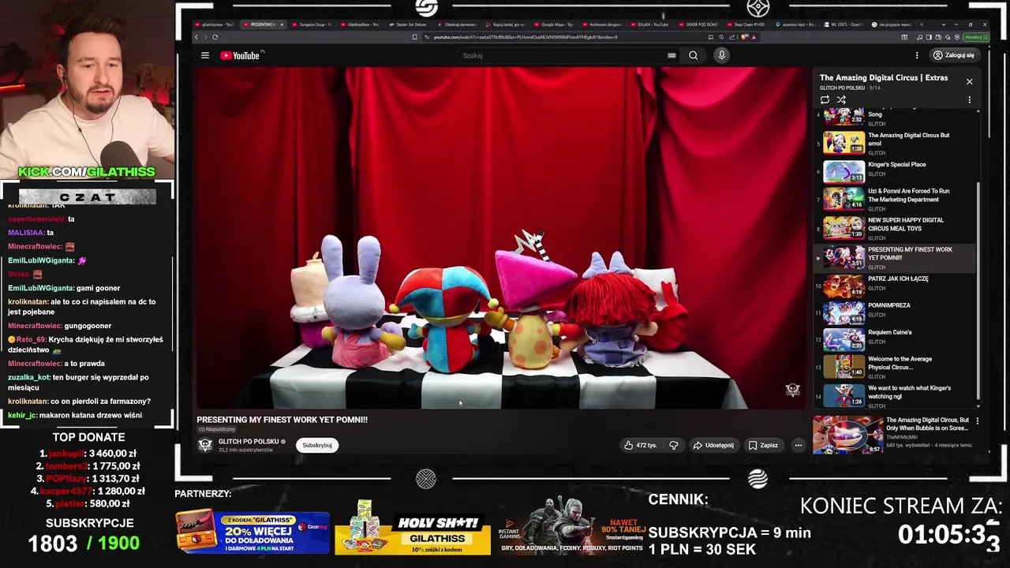Click the Niepubliczny unlisted badge
1010x568 pixels.
point(217,429)
